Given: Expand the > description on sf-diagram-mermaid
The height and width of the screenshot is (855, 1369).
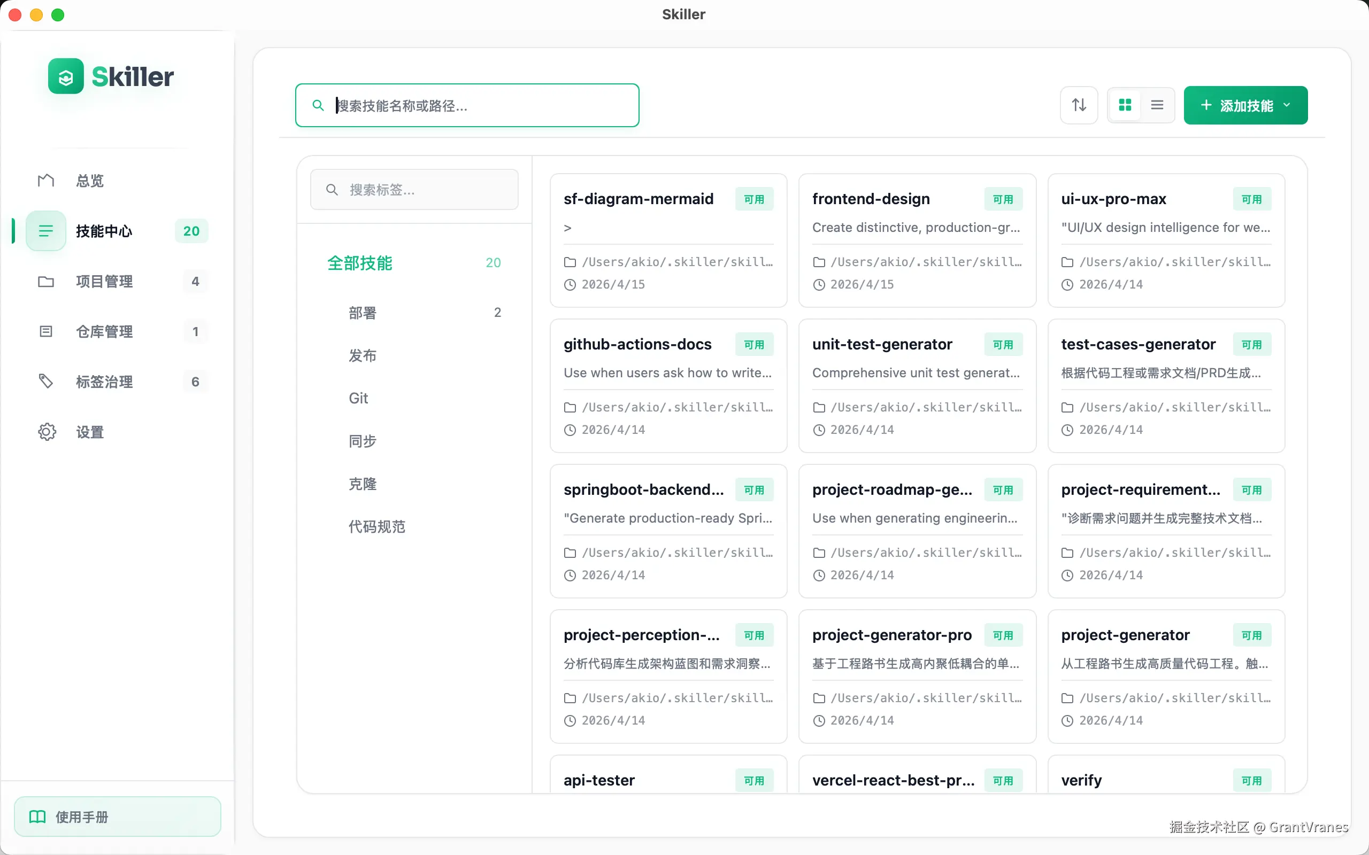Looking at the screenshot, I should pyautogui.click(x=567, y=228).
